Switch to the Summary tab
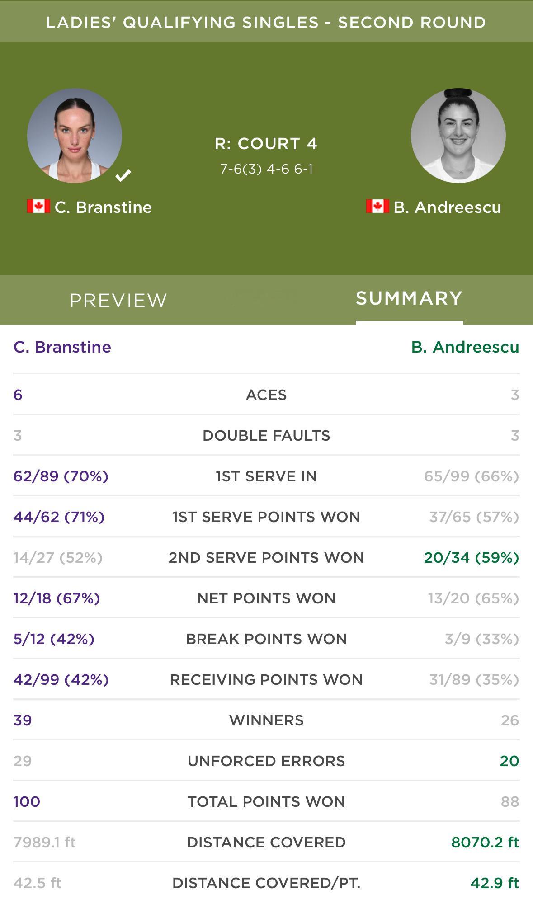 pos(409,298)
